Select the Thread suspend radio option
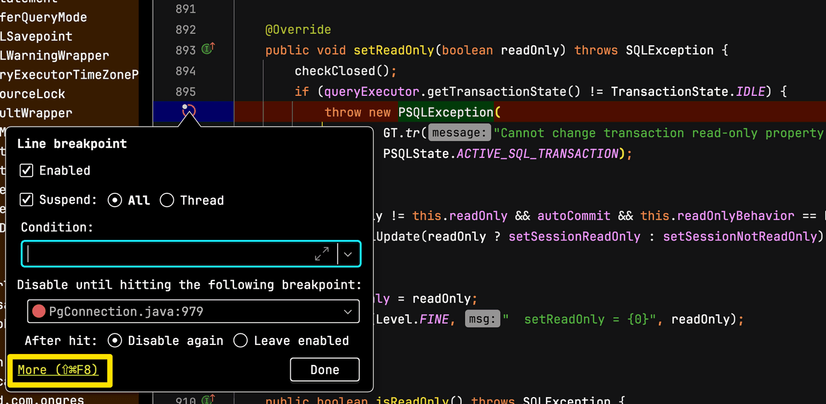The image size is (826, 404). pos(167,200)
